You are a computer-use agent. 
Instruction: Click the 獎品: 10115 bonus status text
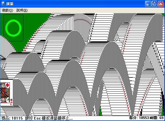[12, 118]
